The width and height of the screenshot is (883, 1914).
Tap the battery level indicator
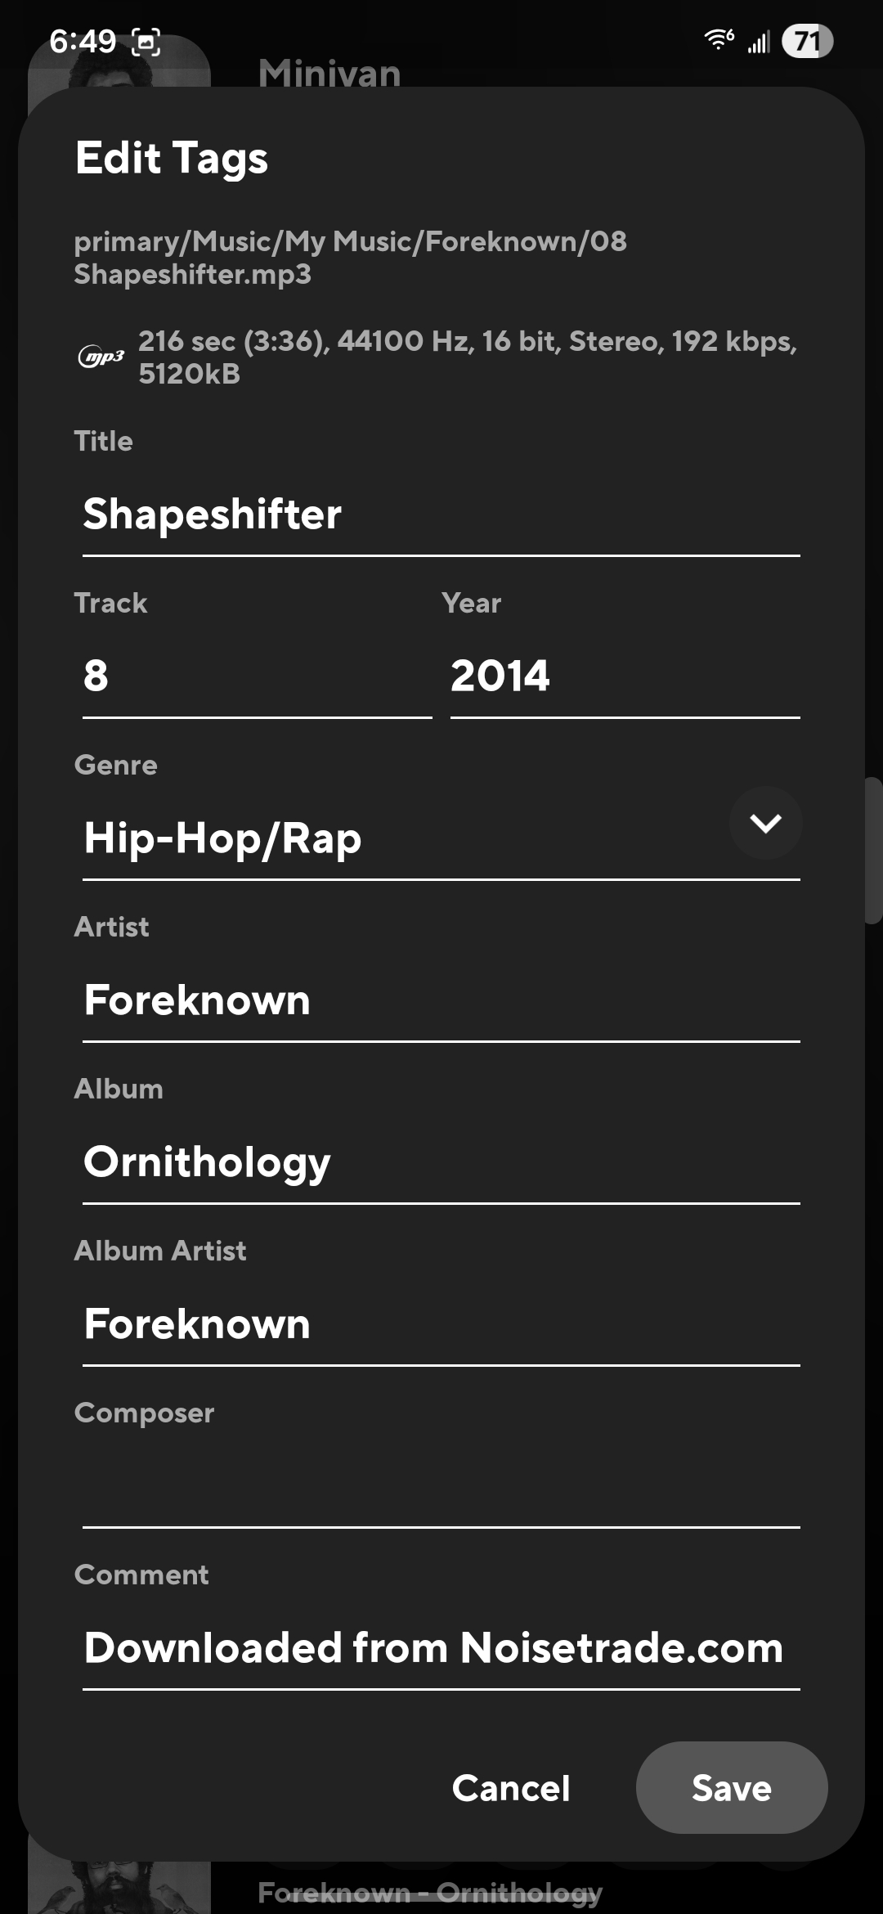pos(806,41)
